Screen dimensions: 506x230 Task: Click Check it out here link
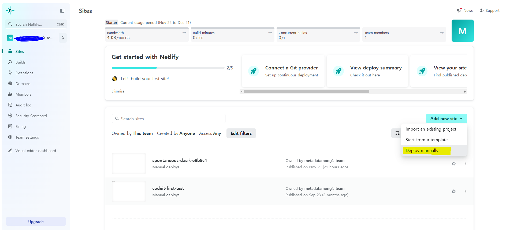[365, 75]
